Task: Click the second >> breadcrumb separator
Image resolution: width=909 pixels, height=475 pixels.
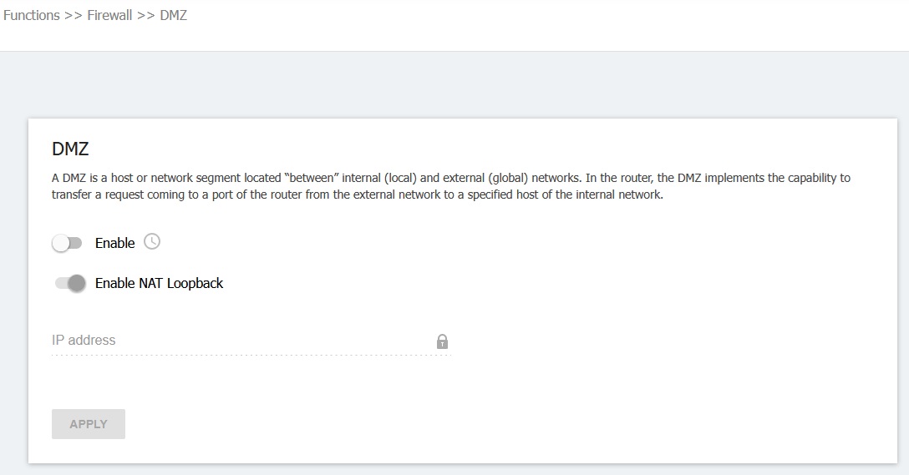Action: click(146, 16)
